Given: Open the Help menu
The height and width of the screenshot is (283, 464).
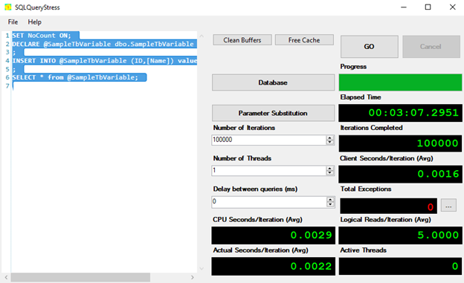Looking at the screenshot, I should pyautogui.click(x=35, y=22).
